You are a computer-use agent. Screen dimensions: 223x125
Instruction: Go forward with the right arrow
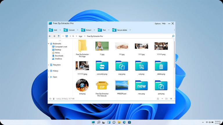coord(54,36)
